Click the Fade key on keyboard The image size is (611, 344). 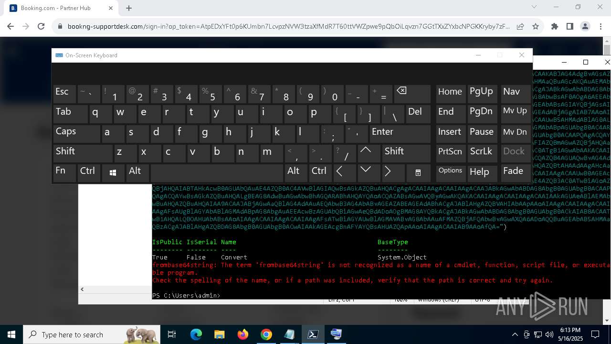point(516,173)
